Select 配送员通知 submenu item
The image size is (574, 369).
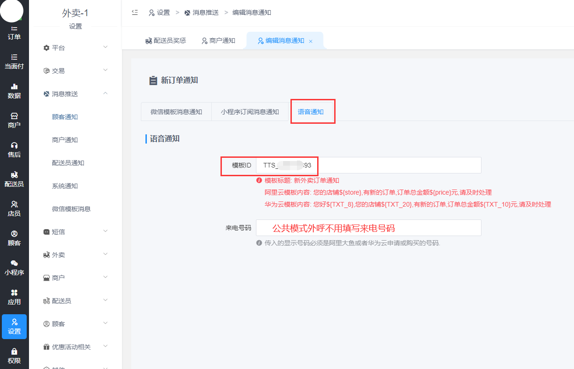68,163
